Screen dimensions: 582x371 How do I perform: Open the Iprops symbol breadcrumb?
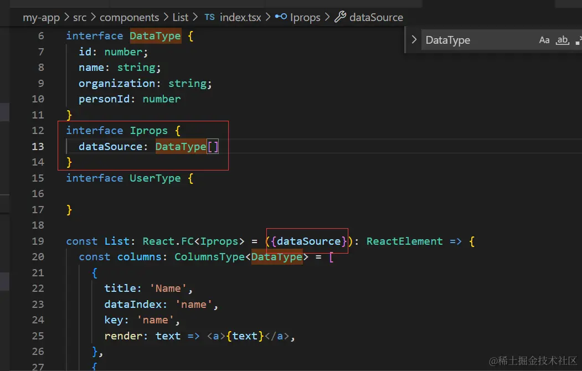point(305,17)
